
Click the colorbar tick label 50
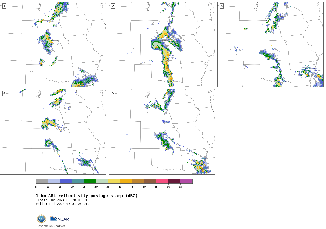click(x=144, y=187)
